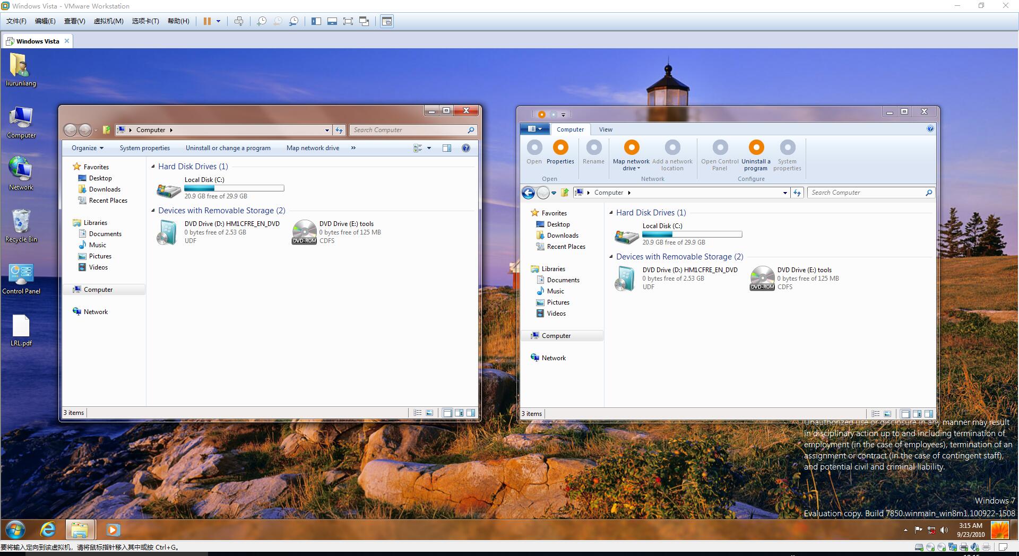The image size is (1019, 556).
Task: Click VMware snapshot icon
Action: click(x=262, y=21)
